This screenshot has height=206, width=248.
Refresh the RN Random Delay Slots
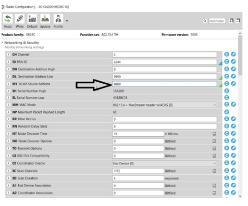227,126
